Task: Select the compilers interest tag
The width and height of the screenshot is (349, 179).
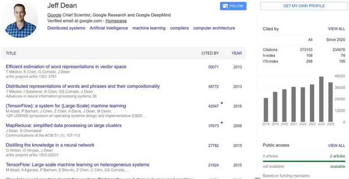Action: (179, 28)
